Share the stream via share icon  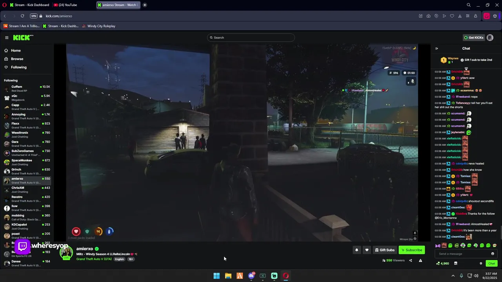(x=411, y=260)
